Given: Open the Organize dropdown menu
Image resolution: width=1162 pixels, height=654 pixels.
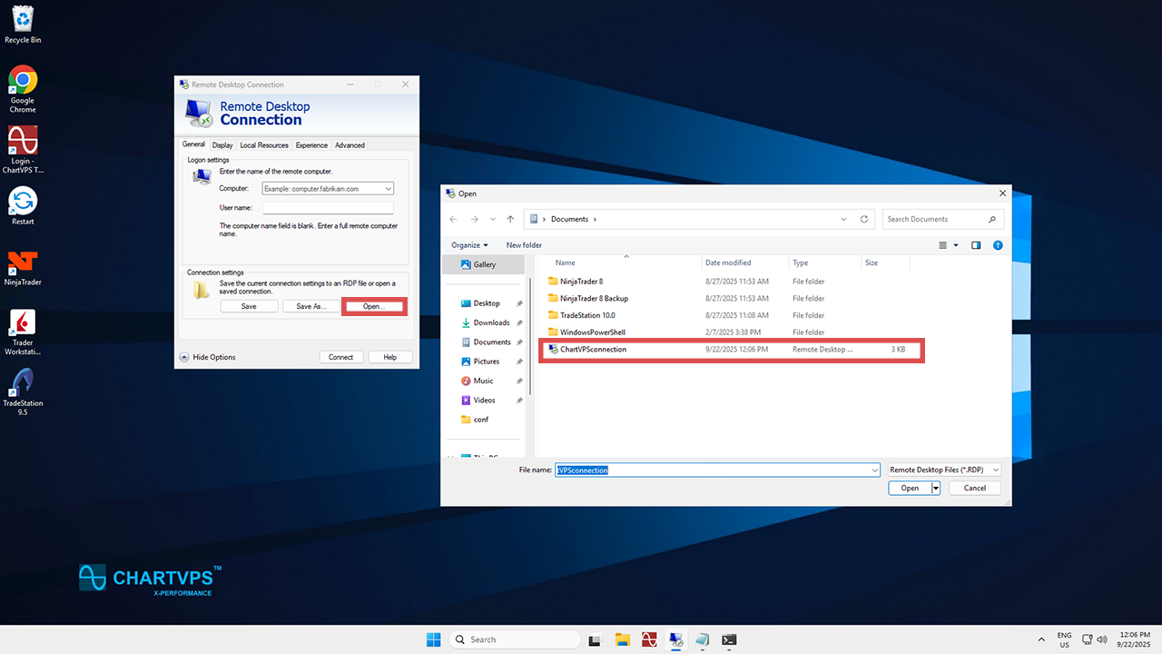Looking at the screenshot, I should 469,245.
